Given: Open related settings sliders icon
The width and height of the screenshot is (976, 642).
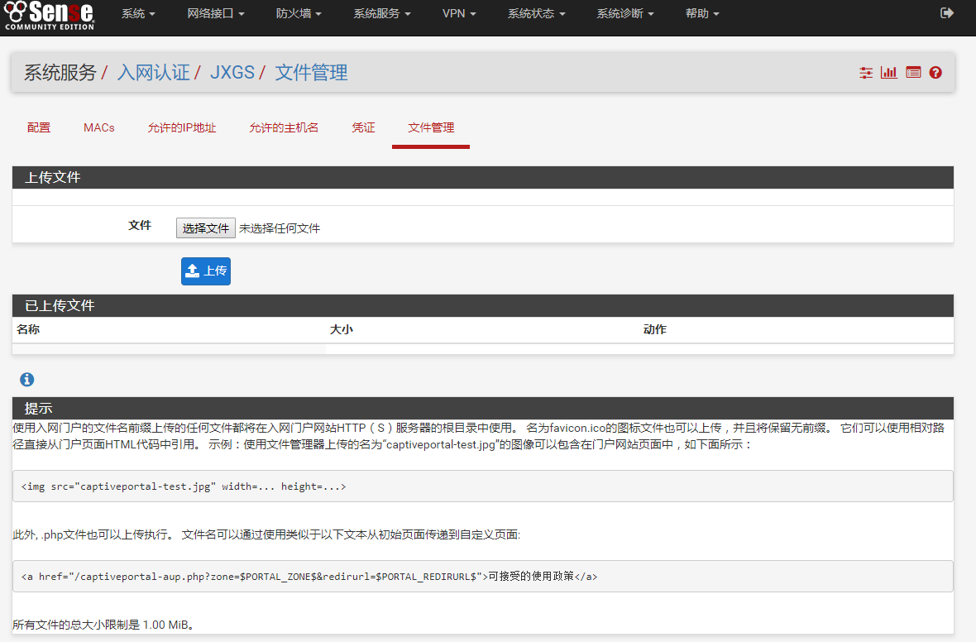Looking at the screenshot, I should [866, 73].
